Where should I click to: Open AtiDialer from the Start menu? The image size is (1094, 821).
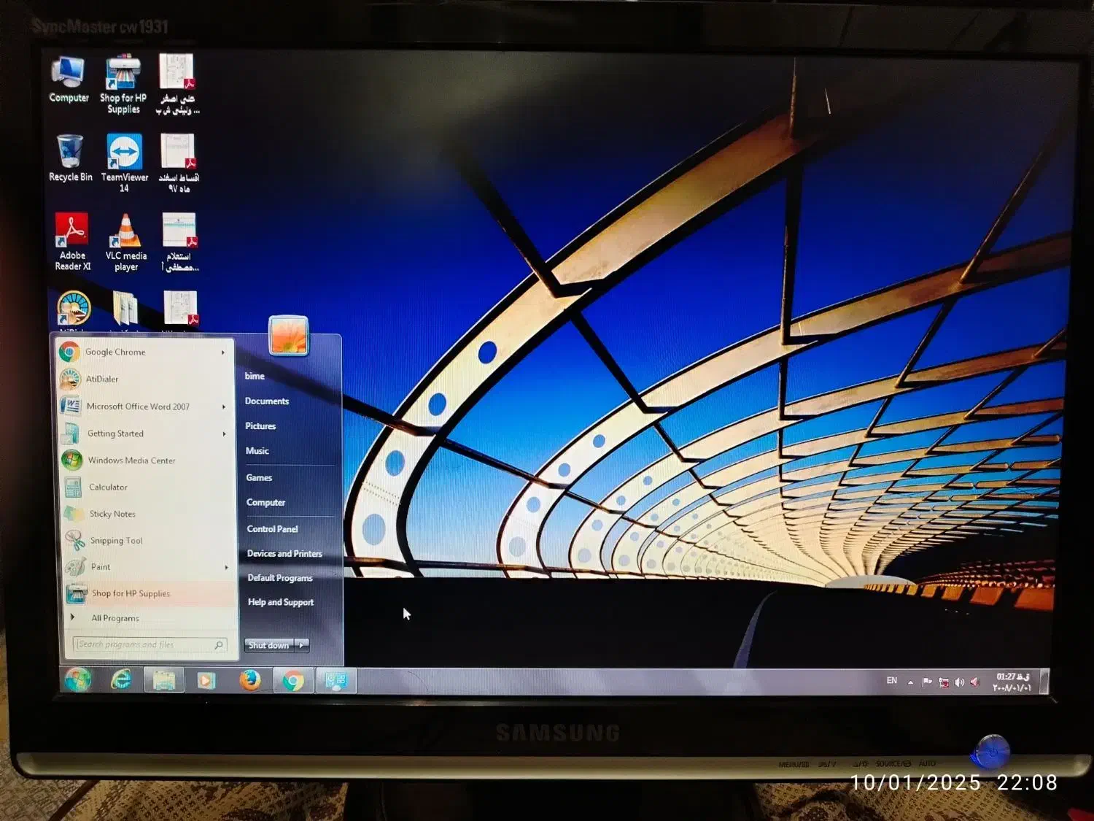(x=144, y=379)
